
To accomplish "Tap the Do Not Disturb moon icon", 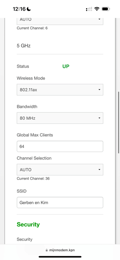I will click(29, 9).
